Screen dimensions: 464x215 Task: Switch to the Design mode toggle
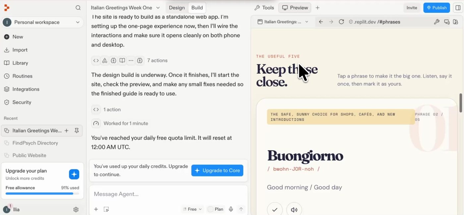(x=177, y=8)
